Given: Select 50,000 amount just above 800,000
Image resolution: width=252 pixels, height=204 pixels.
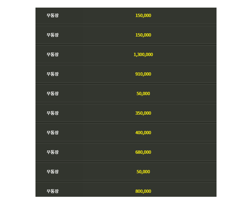Looking at the screenshot, I should 143,172.
